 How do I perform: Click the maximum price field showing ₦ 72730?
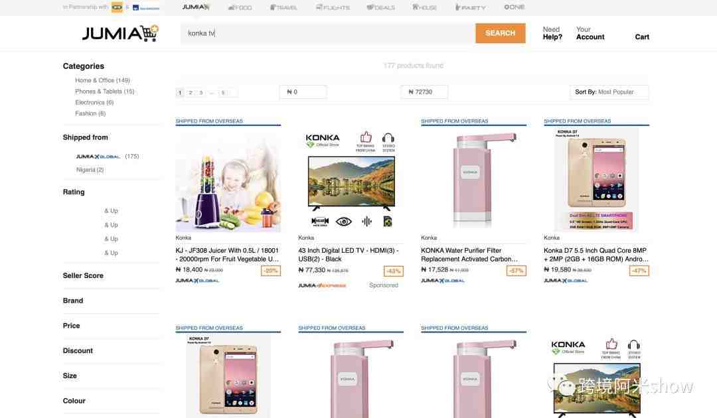[x=424, y=92]
